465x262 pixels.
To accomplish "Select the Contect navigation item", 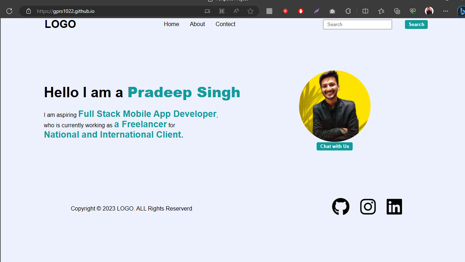I will click(225, 24).
